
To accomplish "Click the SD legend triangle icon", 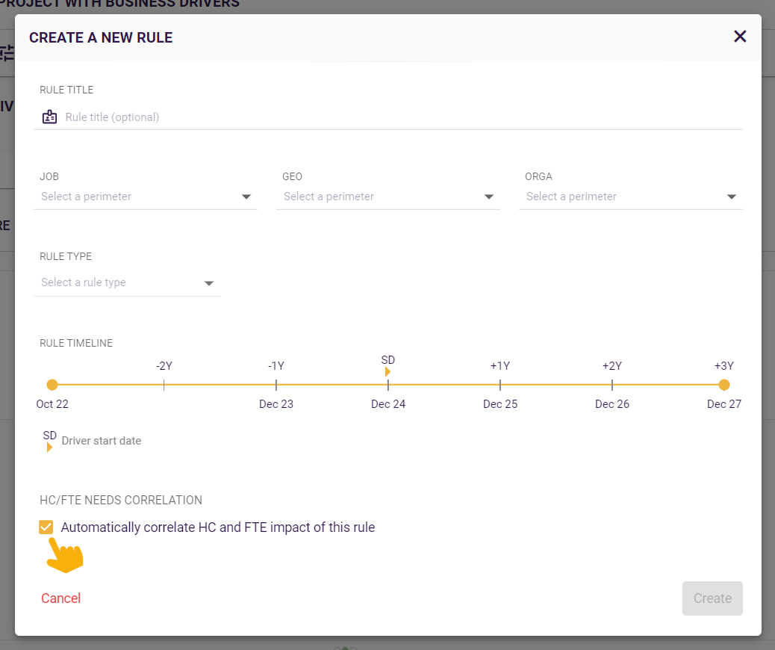I will coord(49,447).
